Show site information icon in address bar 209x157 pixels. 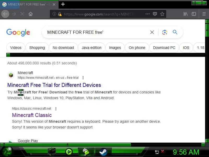(x=54, y=14)
